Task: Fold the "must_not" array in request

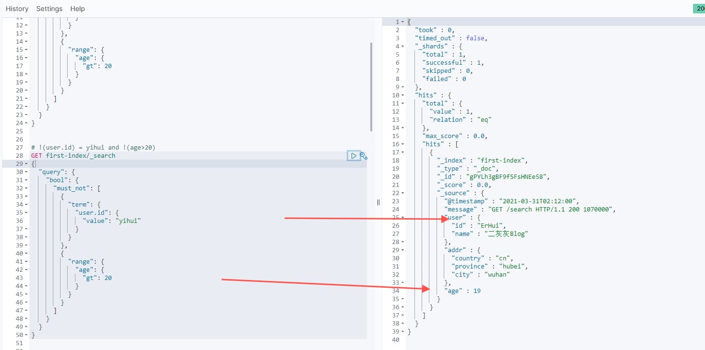Action: [26, 188]
